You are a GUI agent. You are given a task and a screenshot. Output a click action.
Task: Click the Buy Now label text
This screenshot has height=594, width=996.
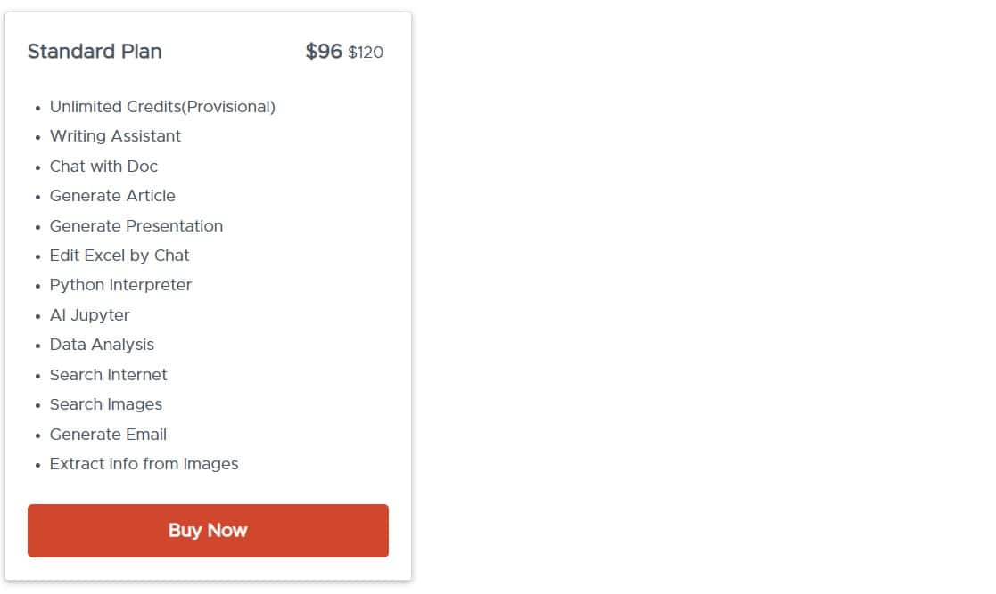click(x=208, y=530)
